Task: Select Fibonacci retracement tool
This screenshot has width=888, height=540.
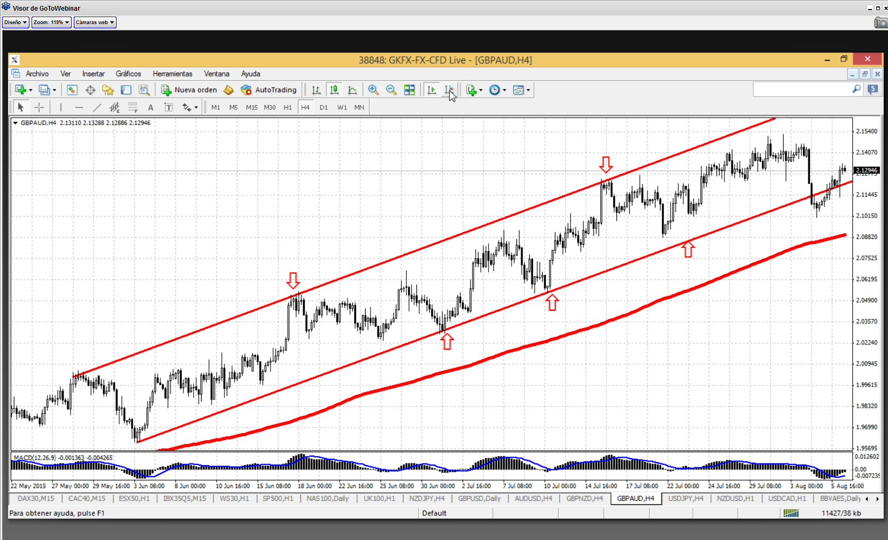Action: tap(133, 107)
